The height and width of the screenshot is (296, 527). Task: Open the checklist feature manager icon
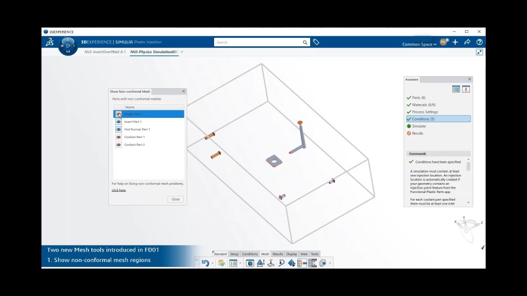pos(233,263)
